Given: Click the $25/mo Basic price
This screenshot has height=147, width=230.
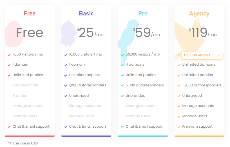Looking at the screenshot, I should [x=90, y=33].
